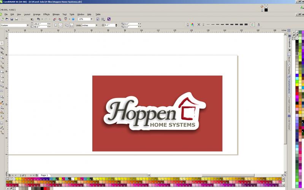304x190 pixels.
Task: Select the Page 1 tab
Action: (x=44, y=175)
